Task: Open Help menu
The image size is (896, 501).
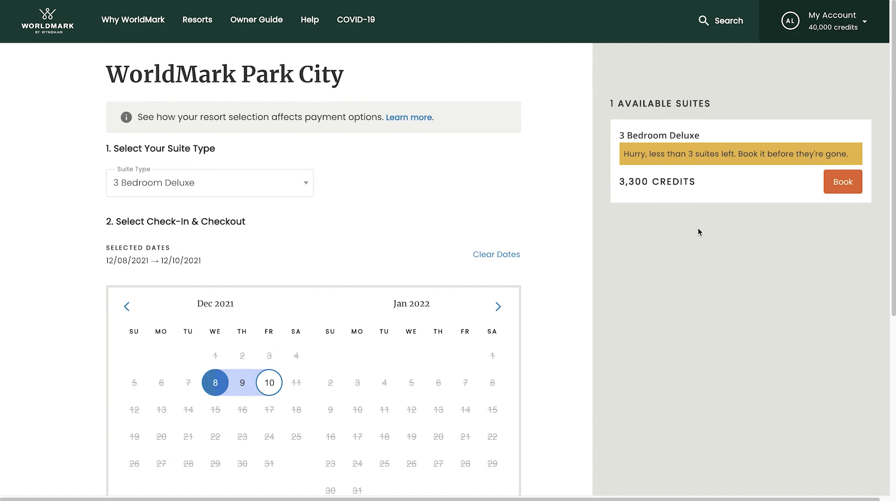Action: tap(310, 20)
